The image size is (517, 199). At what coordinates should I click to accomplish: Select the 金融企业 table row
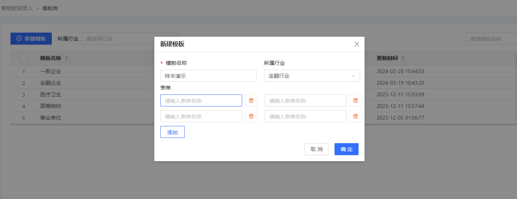(x=51, y=83)
